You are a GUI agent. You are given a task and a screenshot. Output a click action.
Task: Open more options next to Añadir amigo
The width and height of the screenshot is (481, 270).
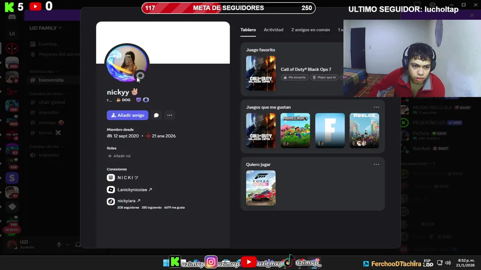(x=169, y=115)
